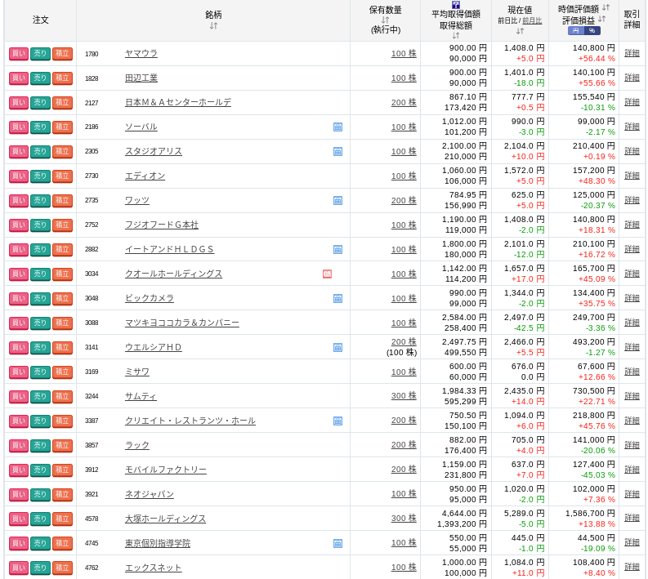View 詳細 for ワッツ
648x579 pixels.
(x=632, y=200)
